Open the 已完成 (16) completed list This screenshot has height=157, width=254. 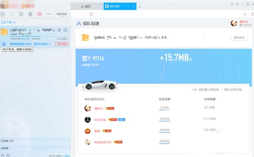tap(7, 141)
